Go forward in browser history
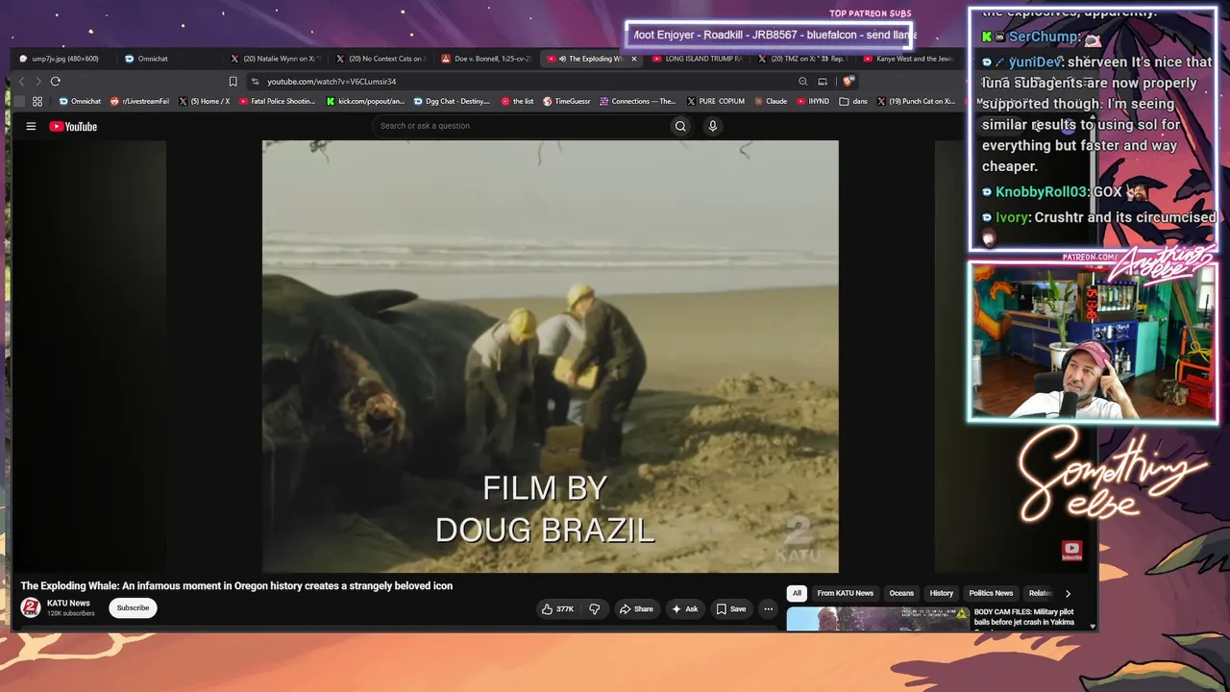The width and height of the screenshot is (1230, 692). click(x=37, y=82)
